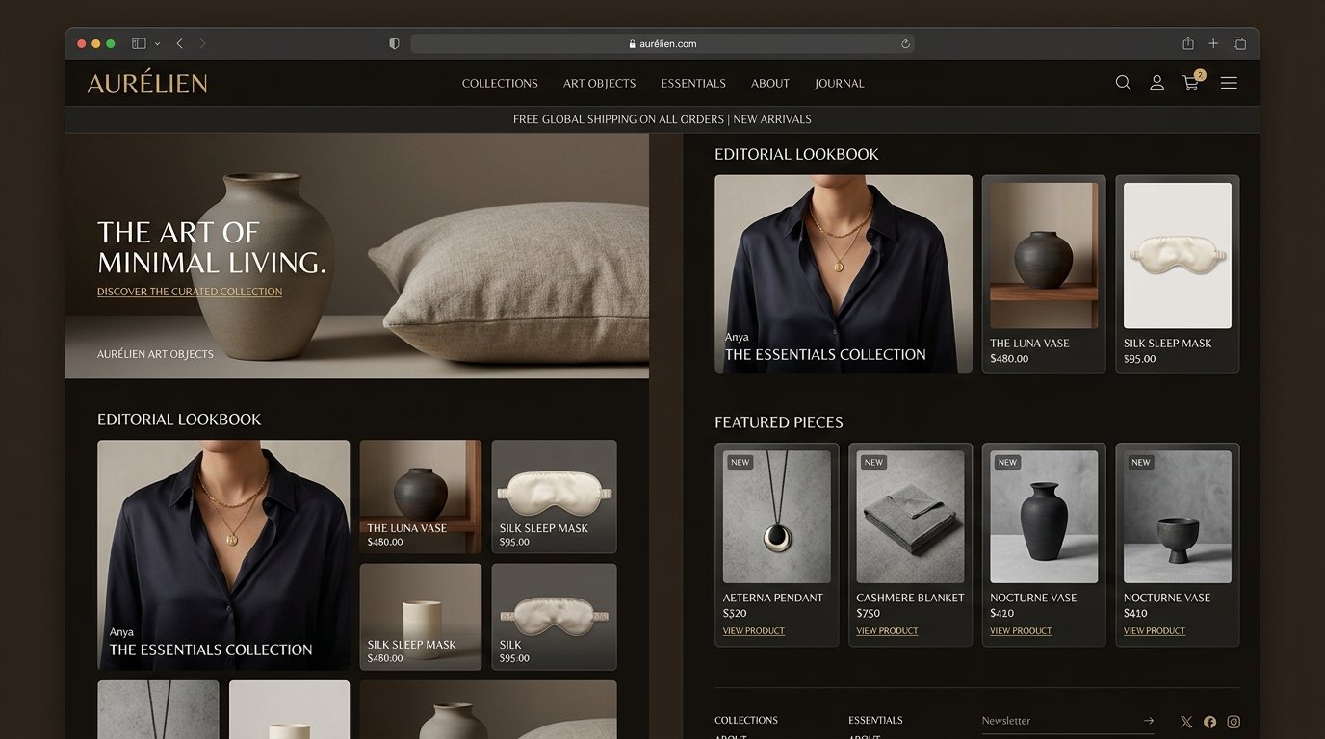Click the AURÉLIEN logo
This screenshot has width=1325, height=739.
(147, 83)
